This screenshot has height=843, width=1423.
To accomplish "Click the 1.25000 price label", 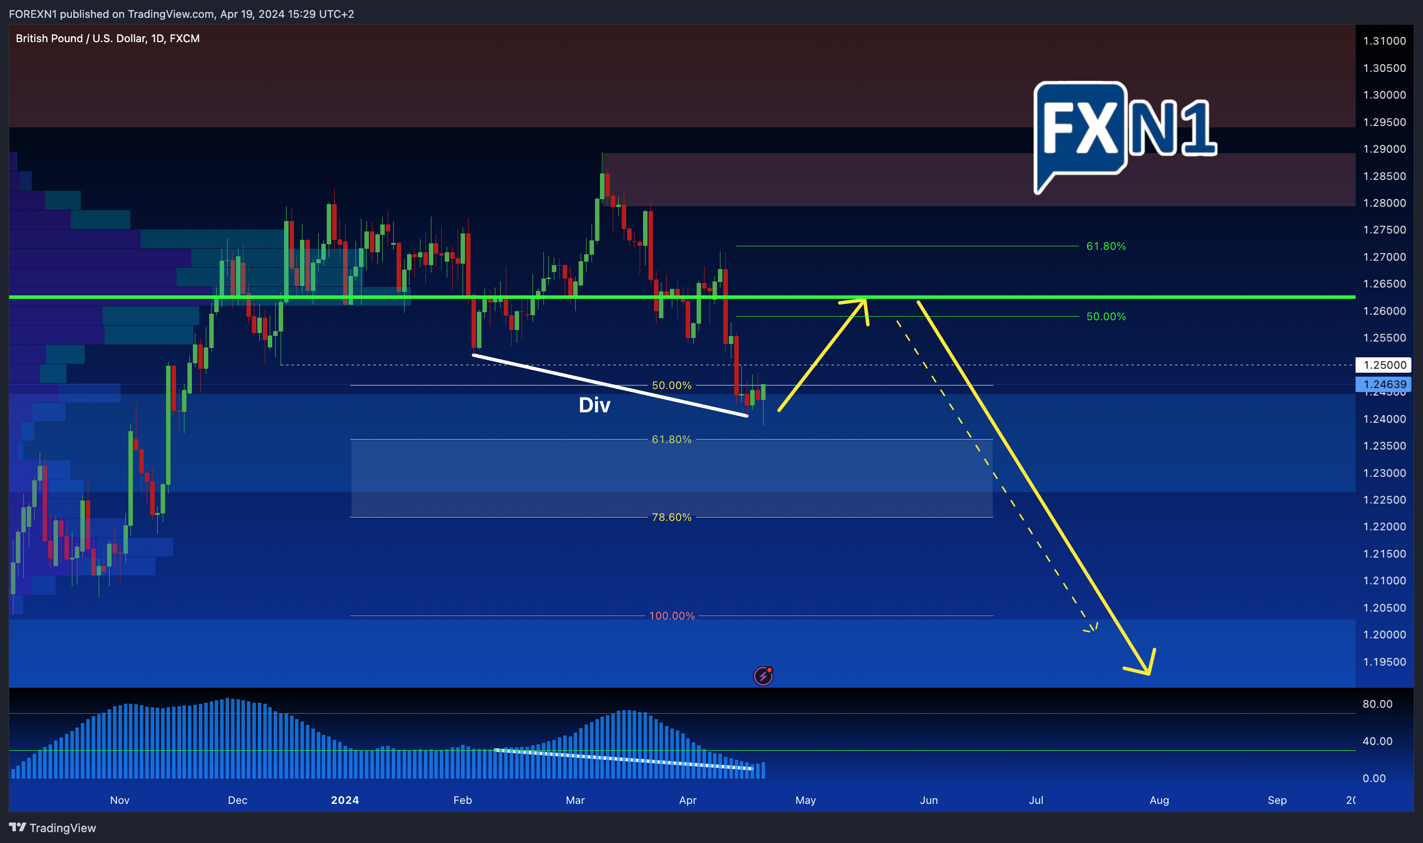I will [1384, 365].
